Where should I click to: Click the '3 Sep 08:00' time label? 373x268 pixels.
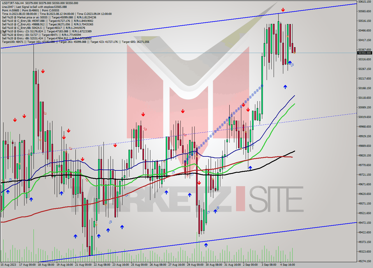click(x=269, y=265)
